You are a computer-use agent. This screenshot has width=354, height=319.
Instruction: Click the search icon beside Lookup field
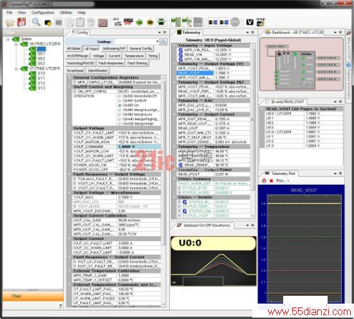tap(163, 42)
